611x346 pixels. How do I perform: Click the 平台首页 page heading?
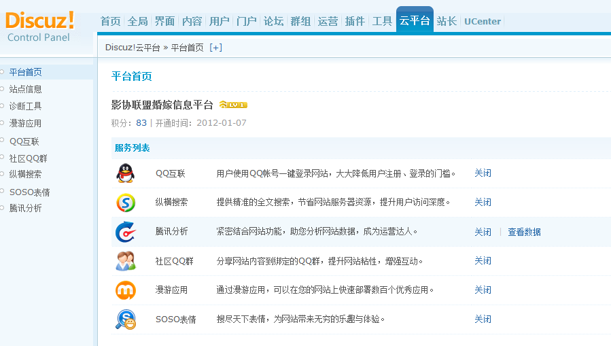132,76
